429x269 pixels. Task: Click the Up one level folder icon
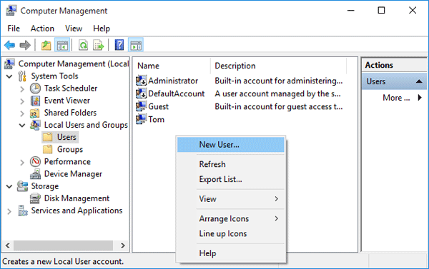tap(46, 45)
